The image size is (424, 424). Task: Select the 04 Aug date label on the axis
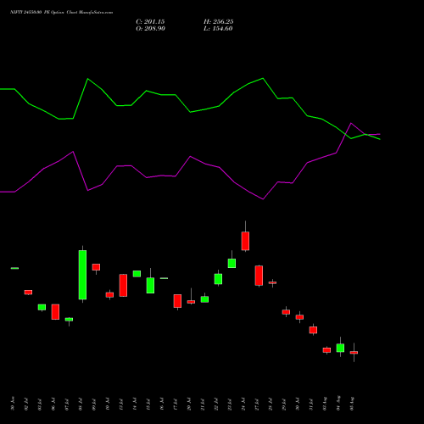click(338, 403)
